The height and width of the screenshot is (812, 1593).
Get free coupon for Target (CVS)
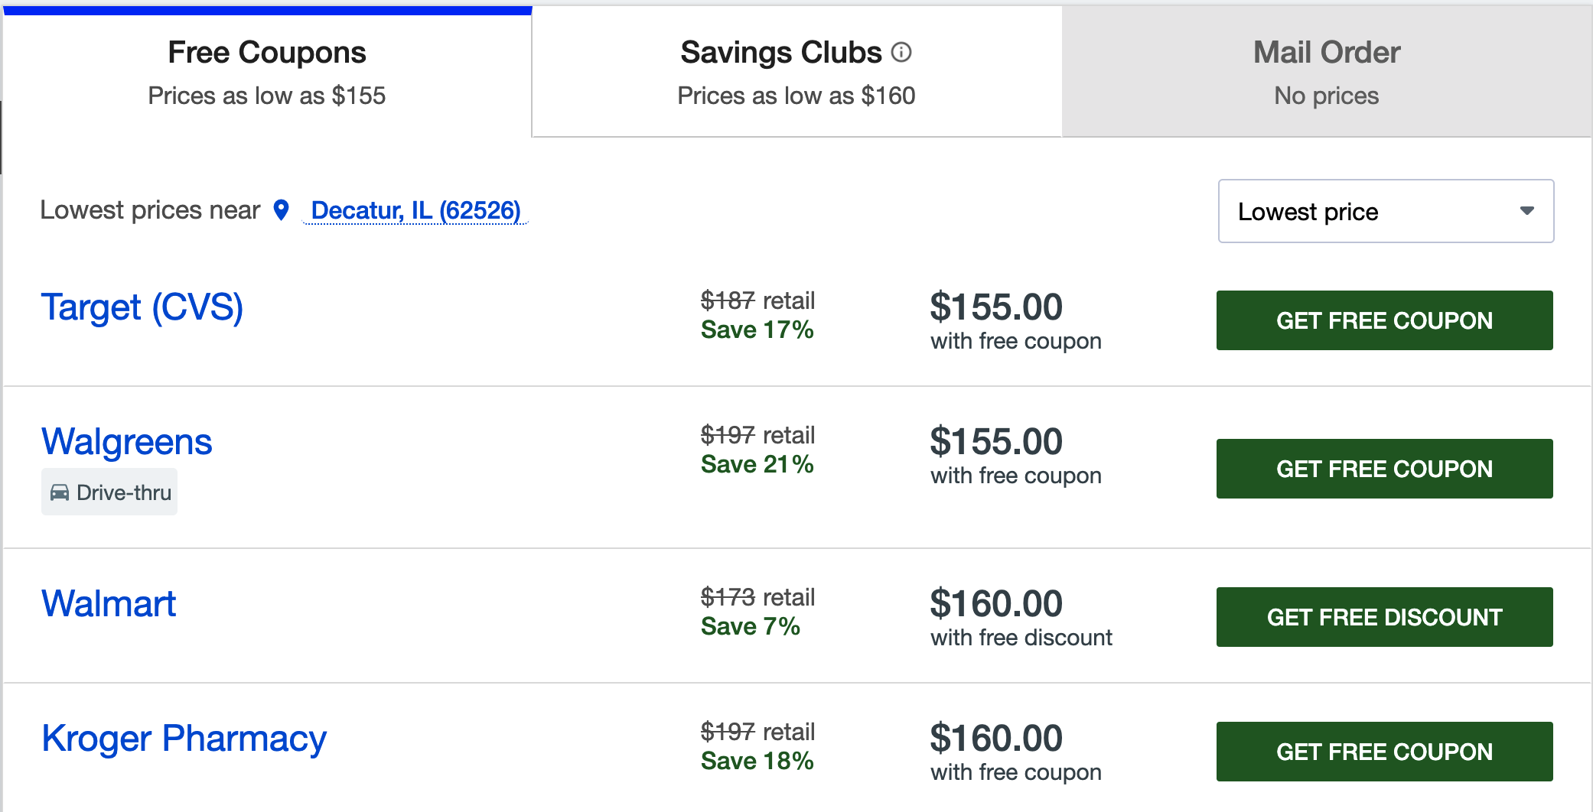[1384, 320]
